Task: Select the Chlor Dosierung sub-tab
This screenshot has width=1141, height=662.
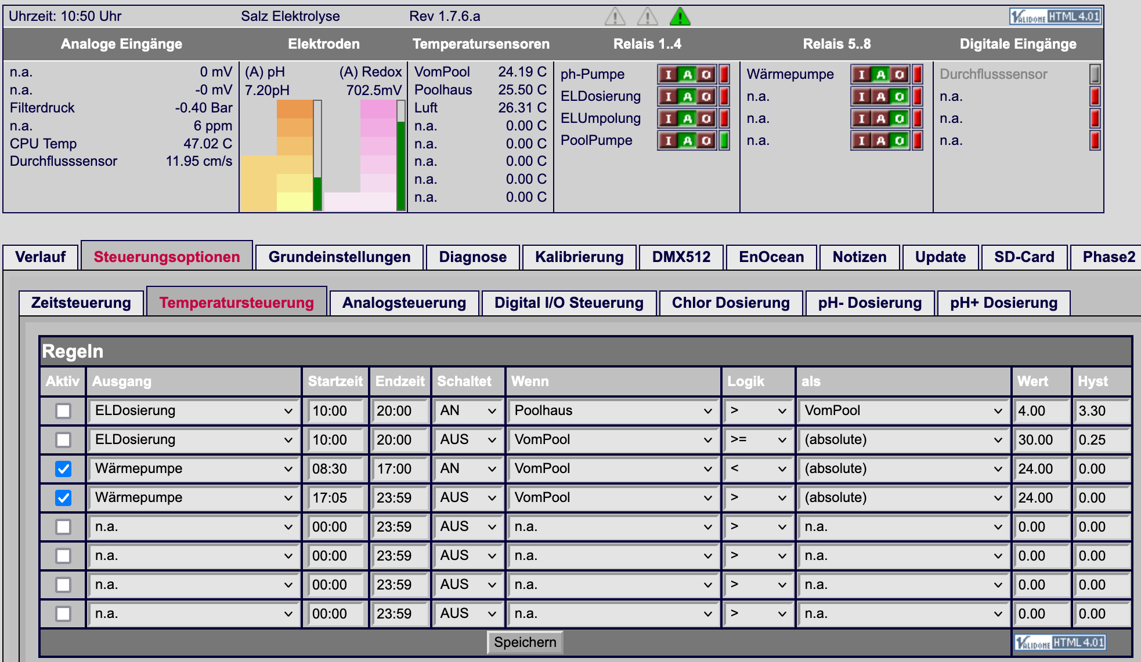Action: (731, 303)
